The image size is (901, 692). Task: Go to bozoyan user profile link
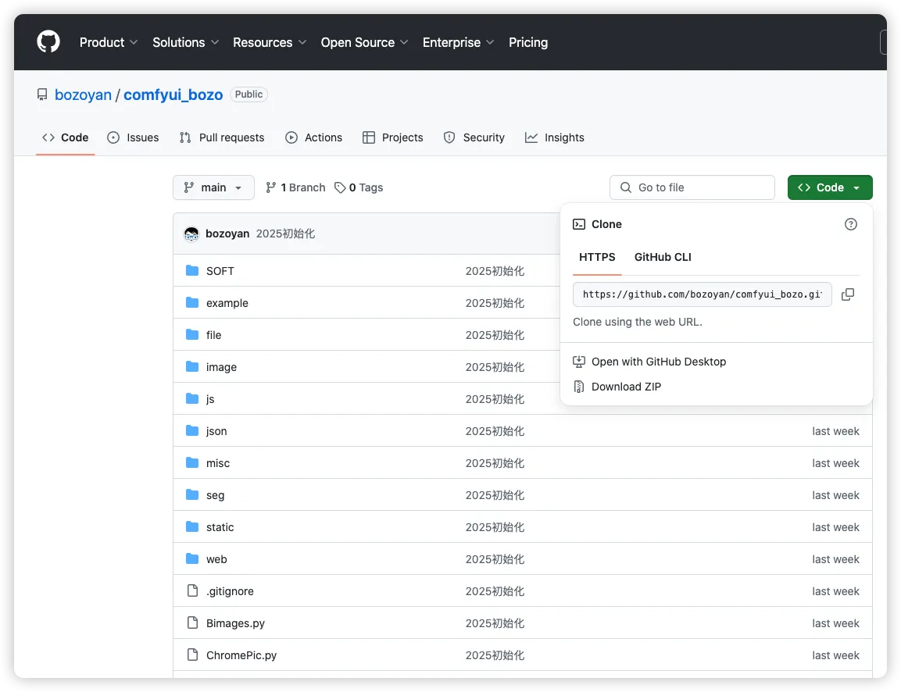point(84,95)
